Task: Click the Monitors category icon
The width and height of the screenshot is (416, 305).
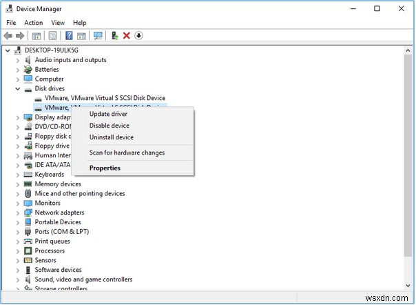Action: click(28, 204)
